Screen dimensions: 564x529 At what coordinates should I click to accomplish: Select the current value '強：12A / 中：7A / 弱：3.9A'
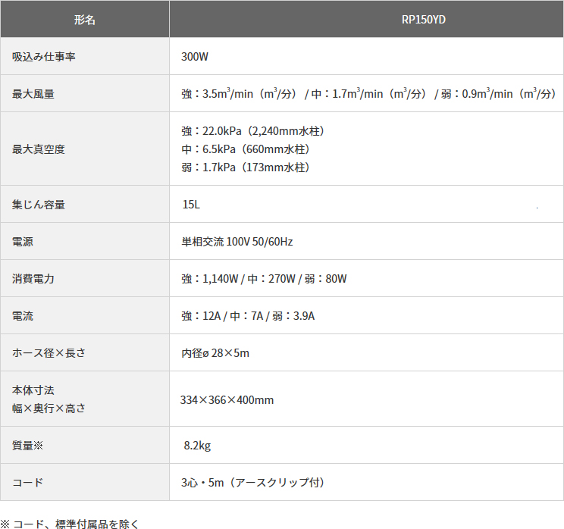click(x=248, y=316)
